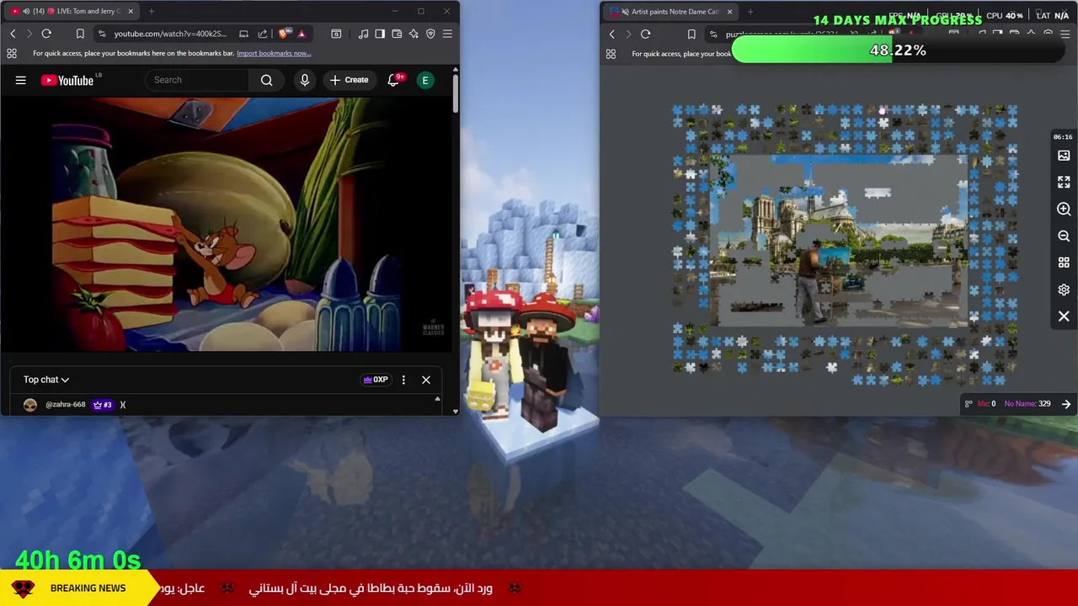Arrange puzzle pieces with grid icon
This screenshot has width=1078, height=606.
tap(1064, 263)
